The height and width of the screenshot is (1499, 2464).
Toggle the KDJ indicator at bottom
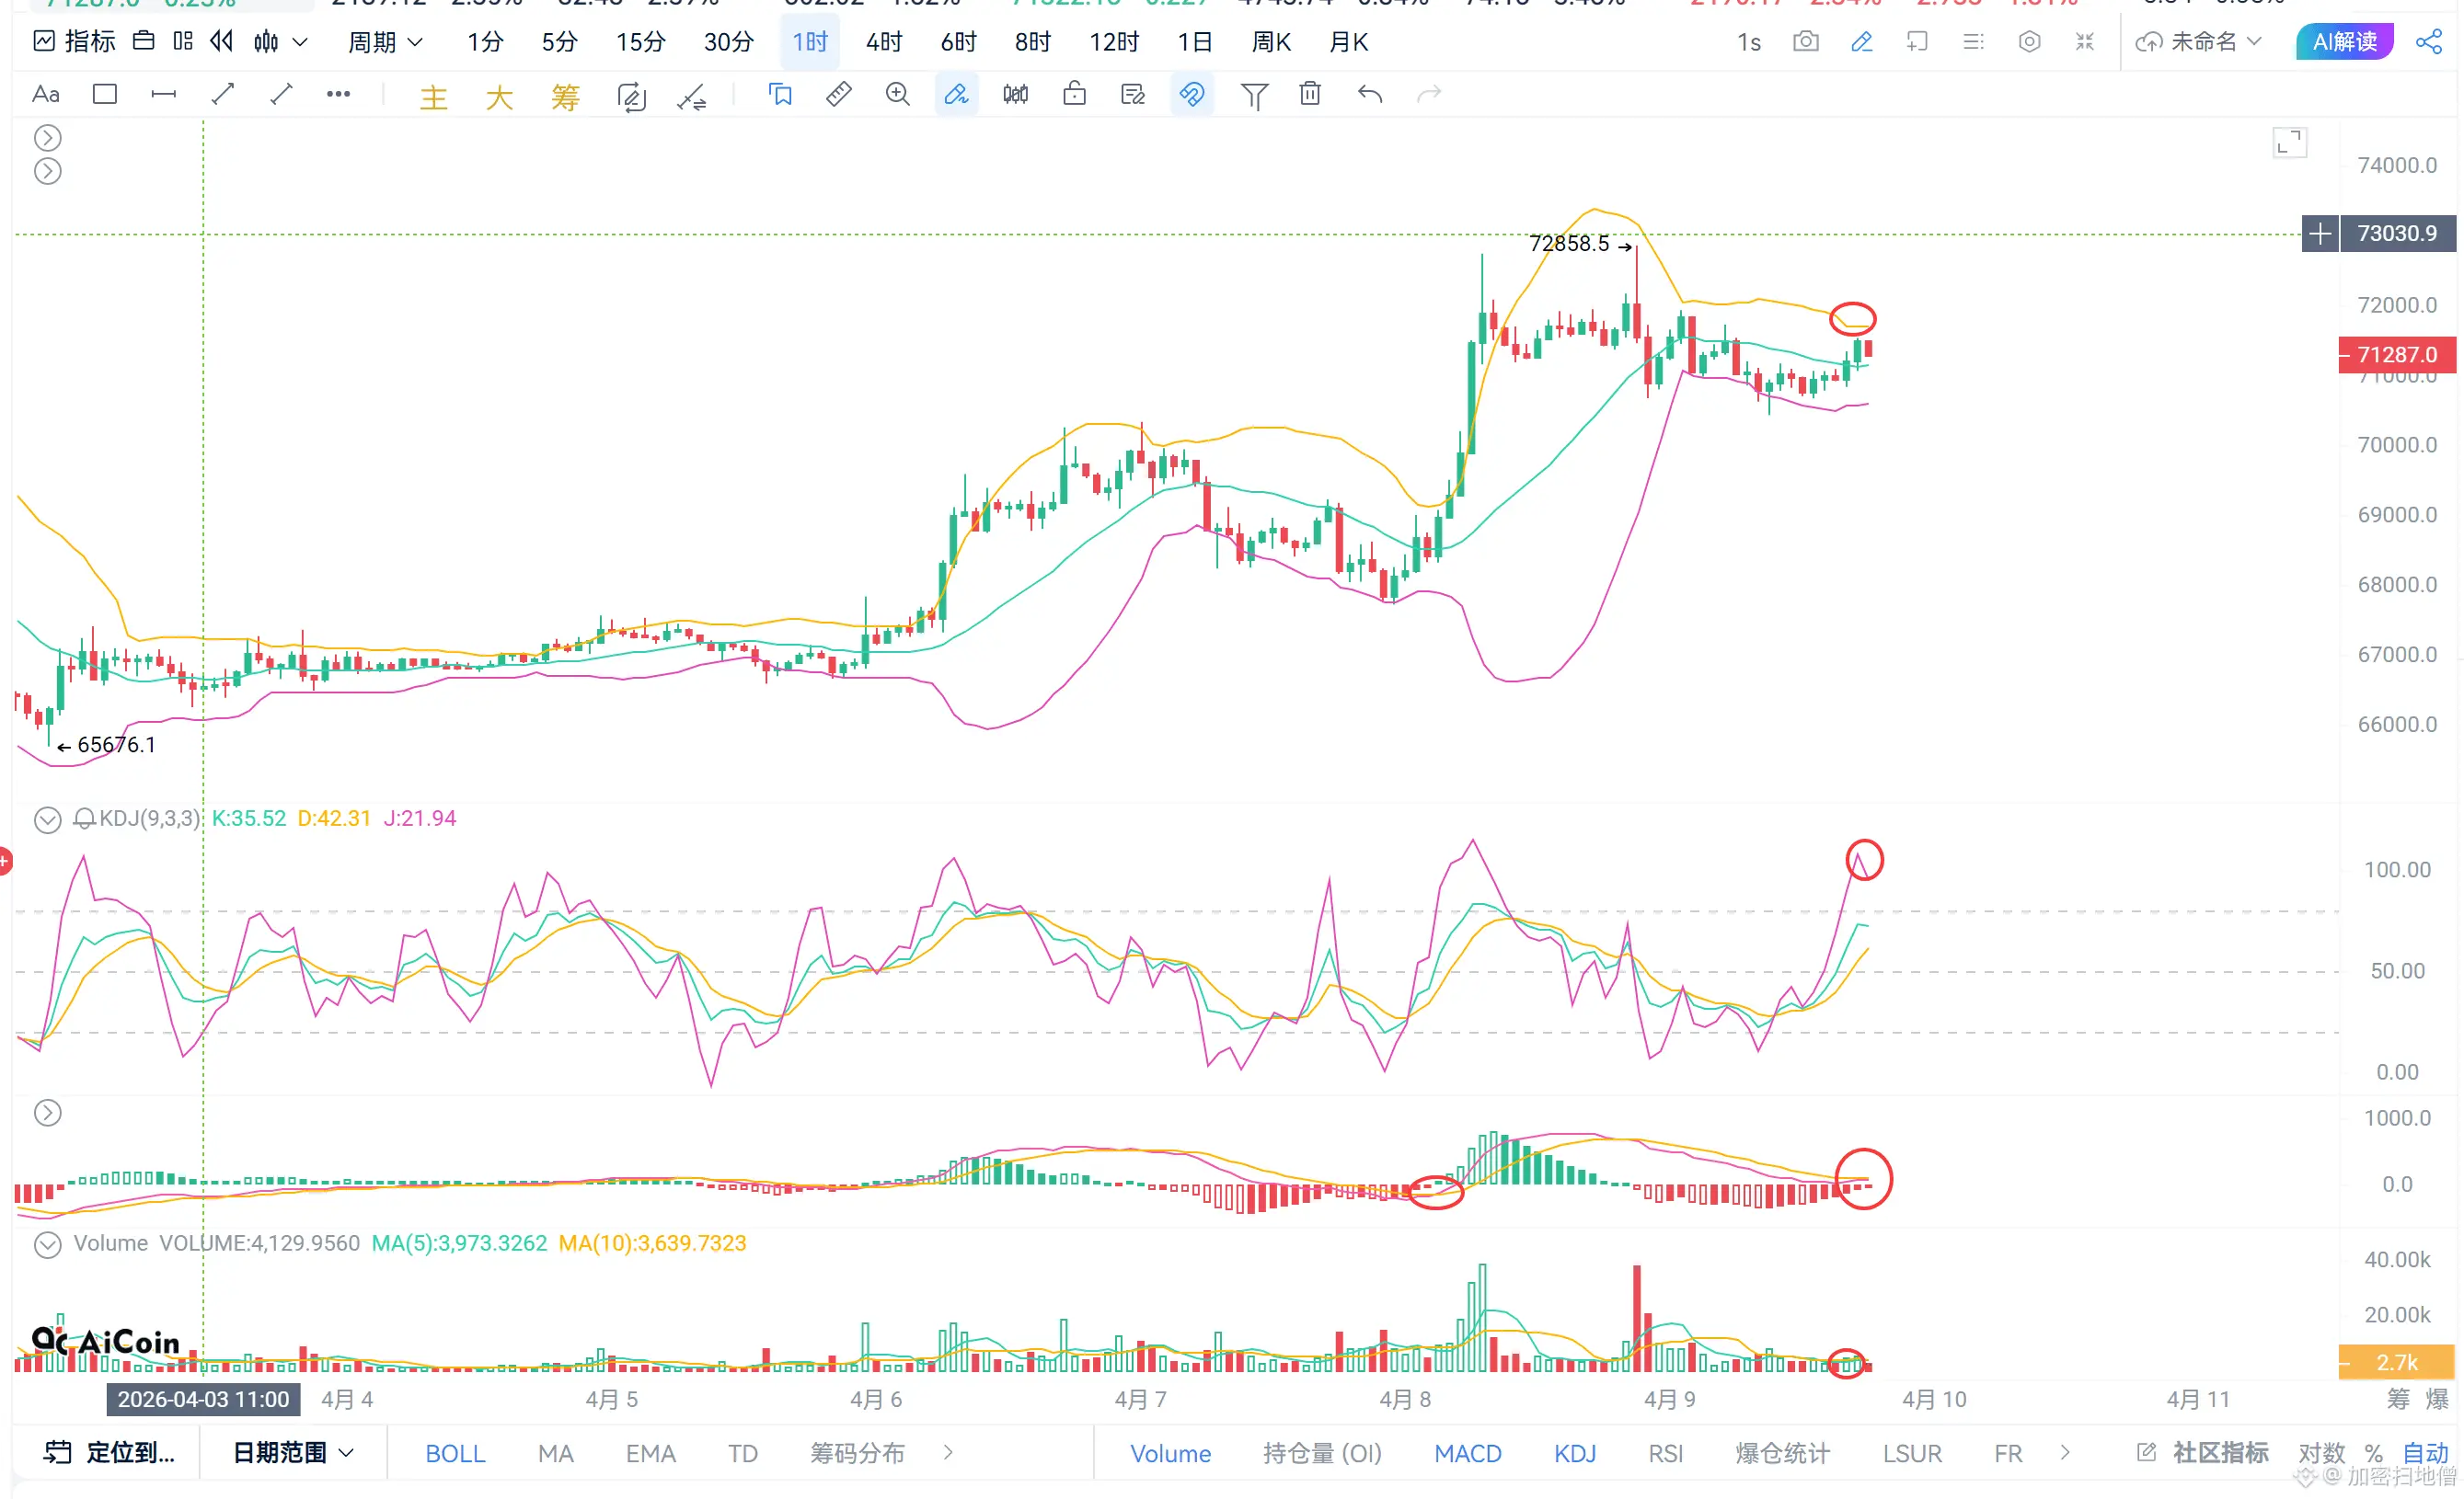tap(1574, 1453)
